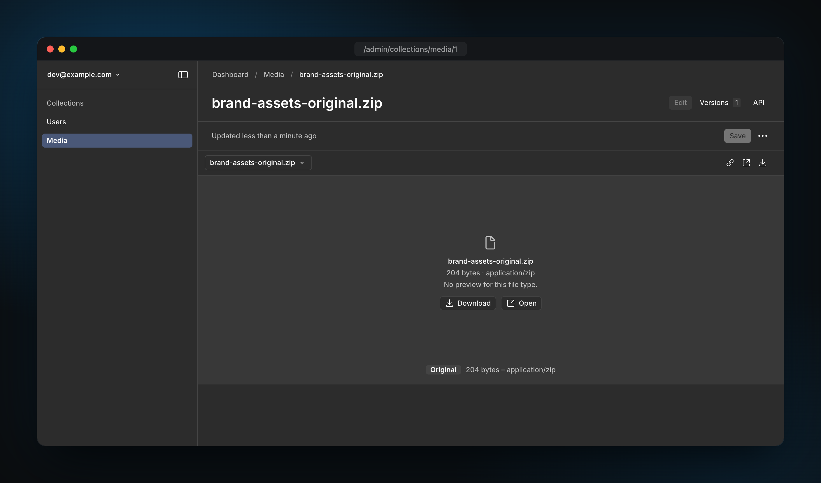Switch to the Versions tab
This screenshot has width=821, height=483.
tap(720, 103)
